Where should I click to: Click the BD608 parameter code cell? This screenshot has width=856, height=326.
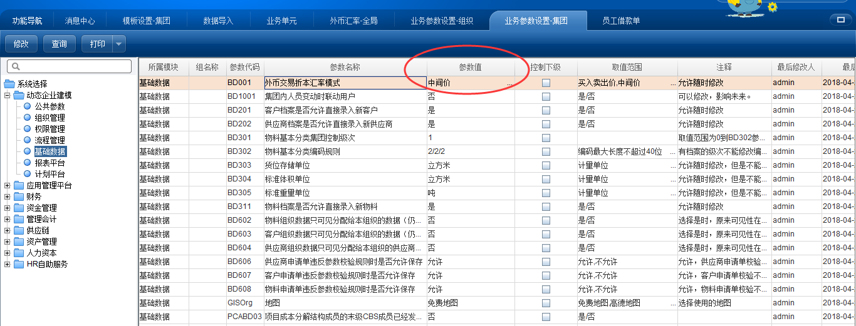(245, 289)
